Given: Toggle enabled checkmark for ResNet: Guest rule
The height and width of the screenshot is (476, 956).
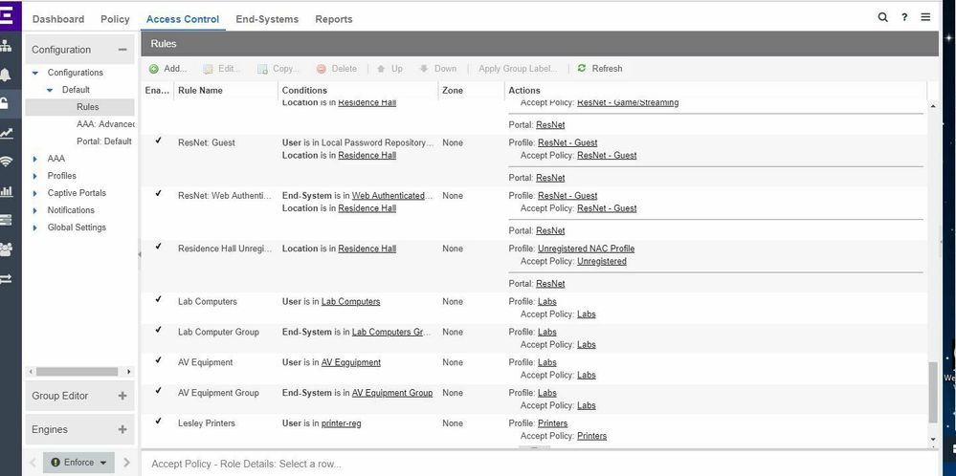Looking at the screenshot, I should (158, 141).
